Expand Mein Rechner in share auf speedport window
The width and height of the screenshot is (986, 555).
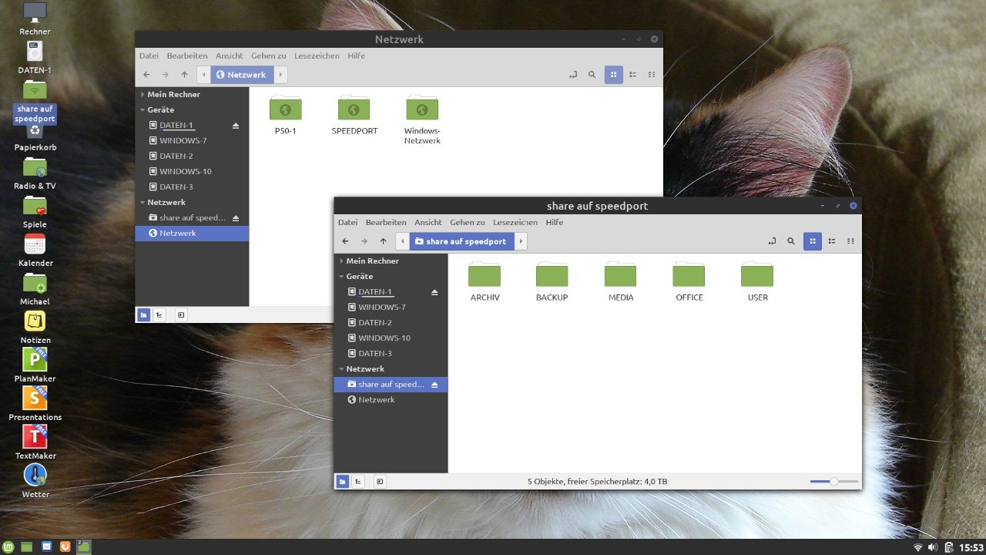click(341, 261)
